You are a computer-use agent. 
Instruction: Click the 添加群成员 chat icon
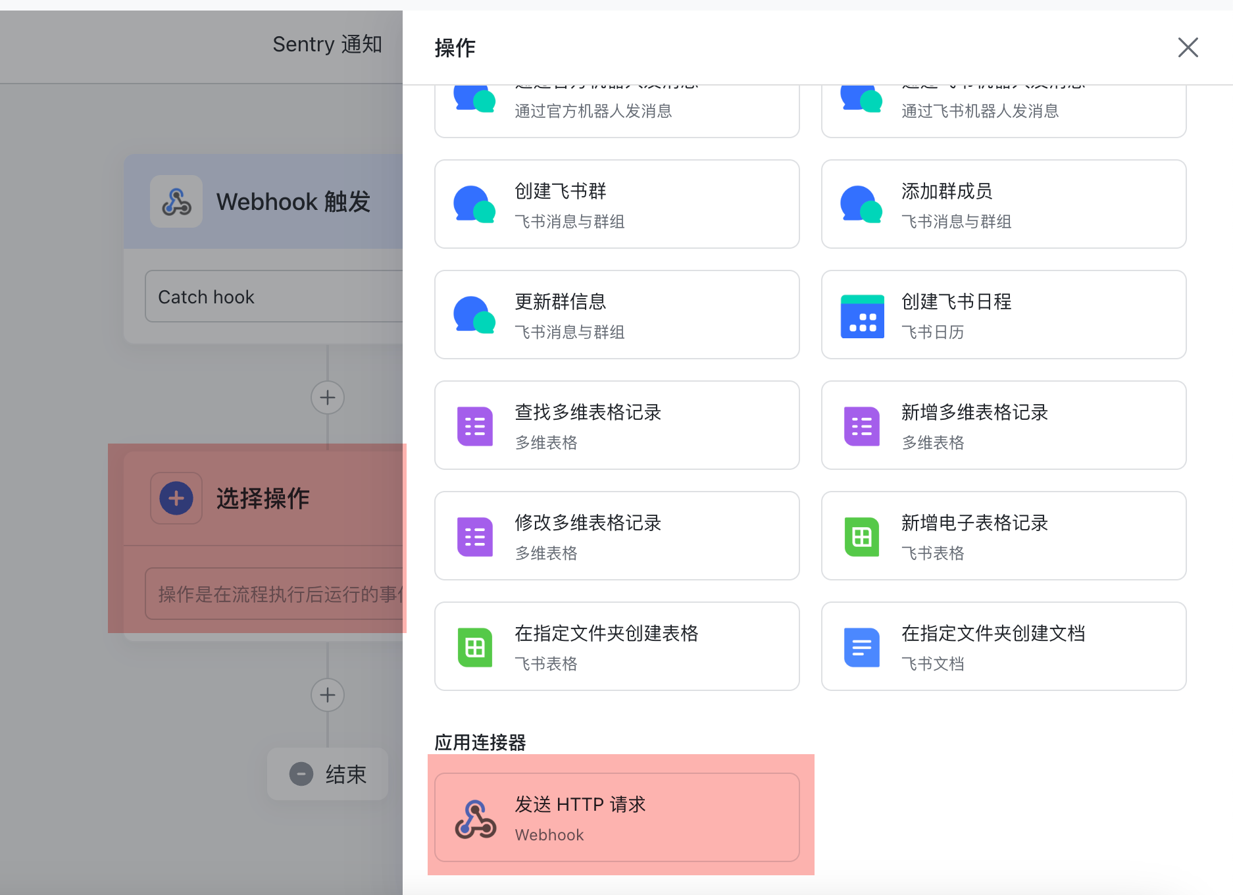click(x=861, y=205)
